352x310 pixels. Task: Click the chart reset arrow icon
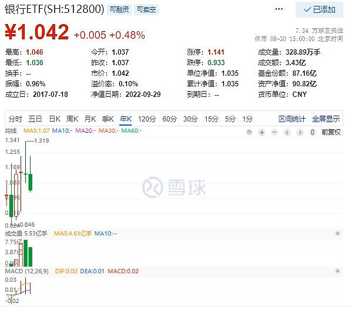249,132
